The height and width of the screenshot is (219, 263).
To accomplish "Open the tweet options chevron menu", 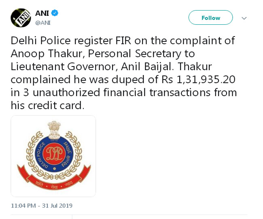I will point(244,18).
